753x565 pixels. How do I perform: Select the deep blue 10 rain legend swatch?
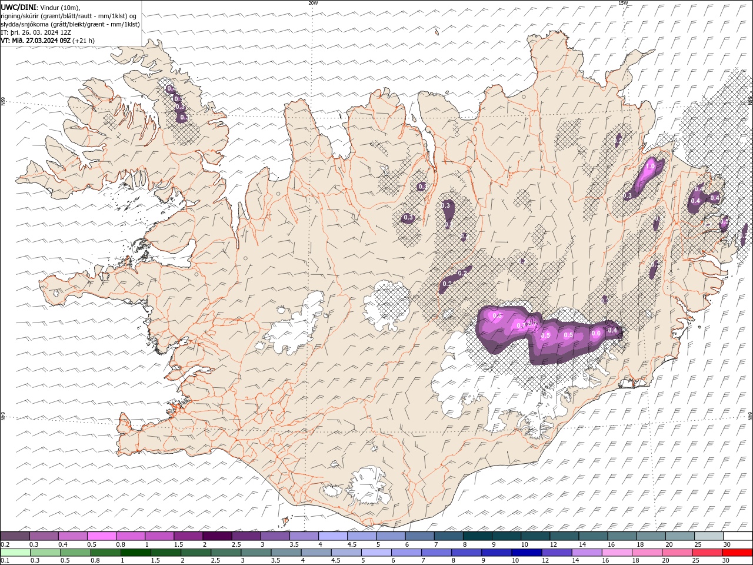pos(527,553)
